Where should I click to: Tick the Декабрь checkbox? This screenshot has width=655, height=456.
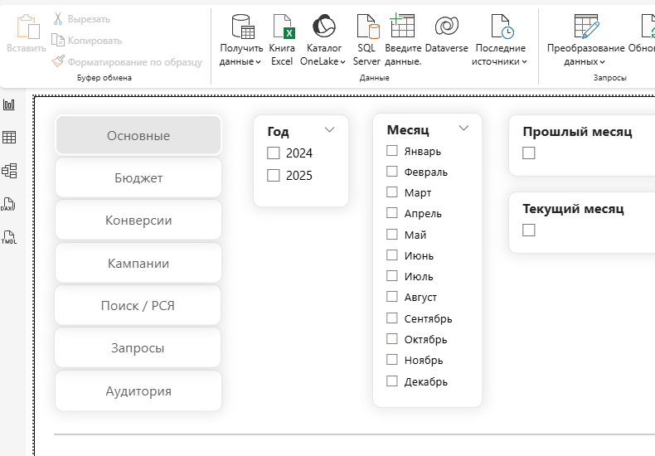[x=392, y=381]
